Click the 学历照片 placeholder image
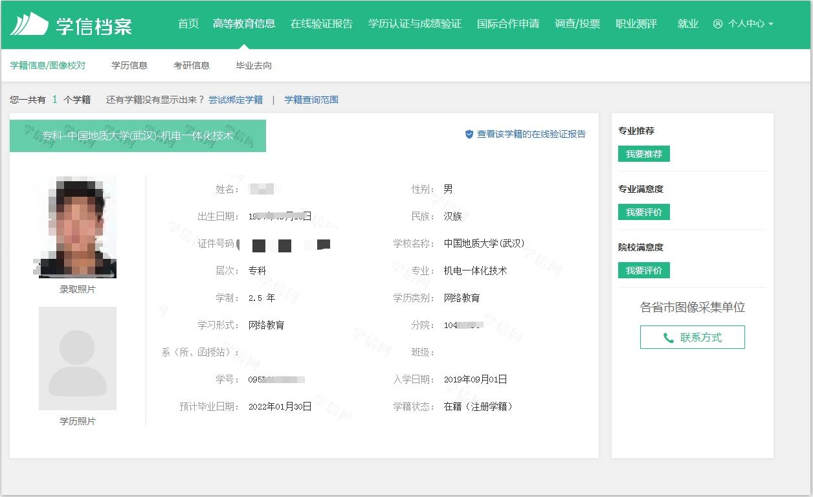The width and height of the screenshot is (813, 497). click(78, 359)
